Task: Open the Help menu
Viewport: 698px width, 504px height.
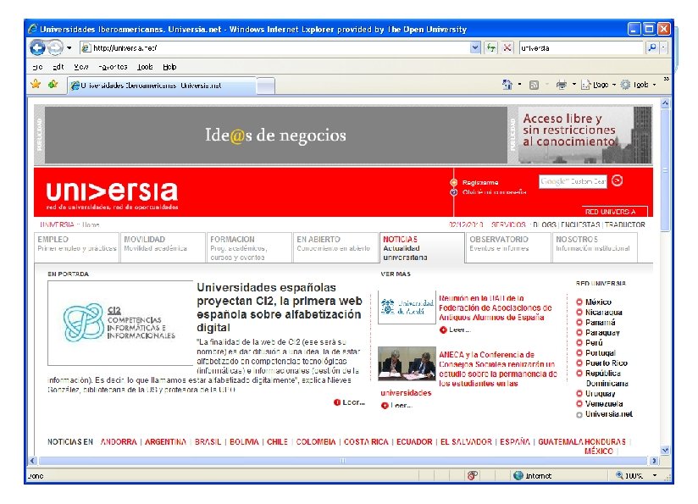Action: (x=169, y=67)
